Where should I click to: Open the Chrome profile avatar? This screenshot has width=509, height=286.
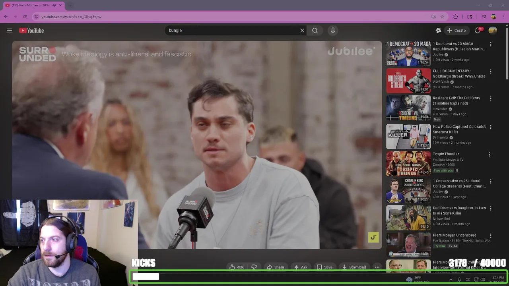point(493,17)
